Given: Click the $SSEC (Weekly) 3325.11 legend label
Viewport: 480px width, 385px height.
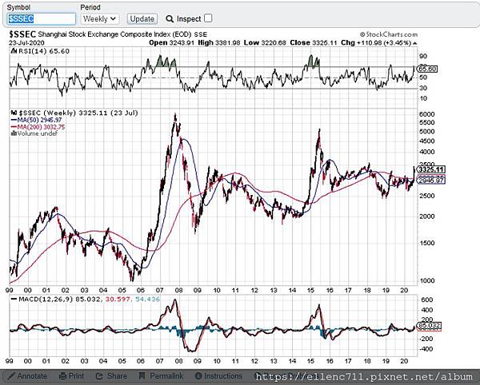Looking at the screenshot, I should [74, 113].
